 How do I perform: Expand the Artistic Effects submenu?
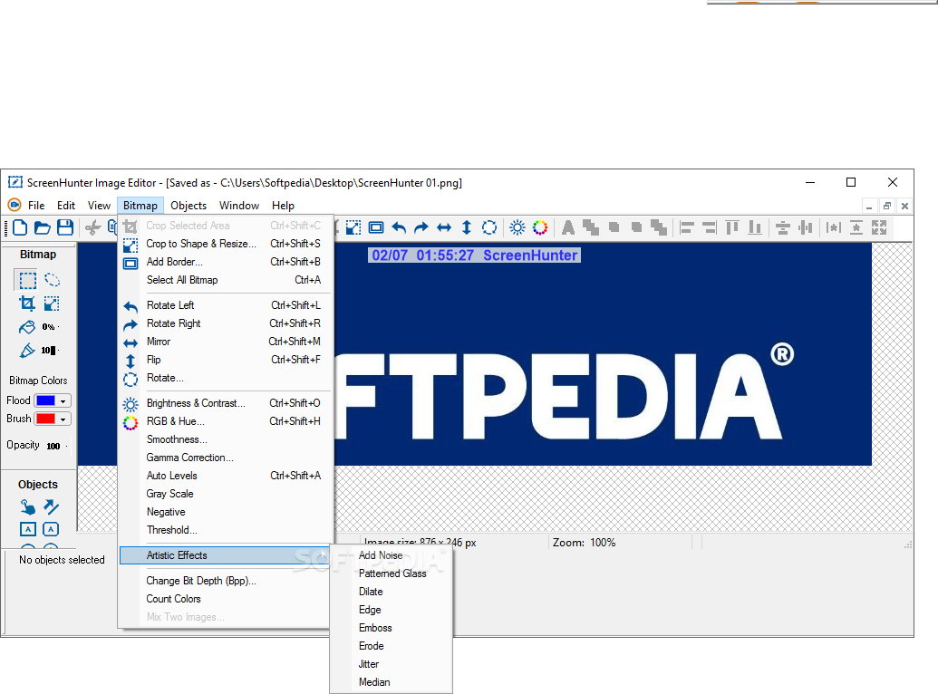click(x=227, y=555)
